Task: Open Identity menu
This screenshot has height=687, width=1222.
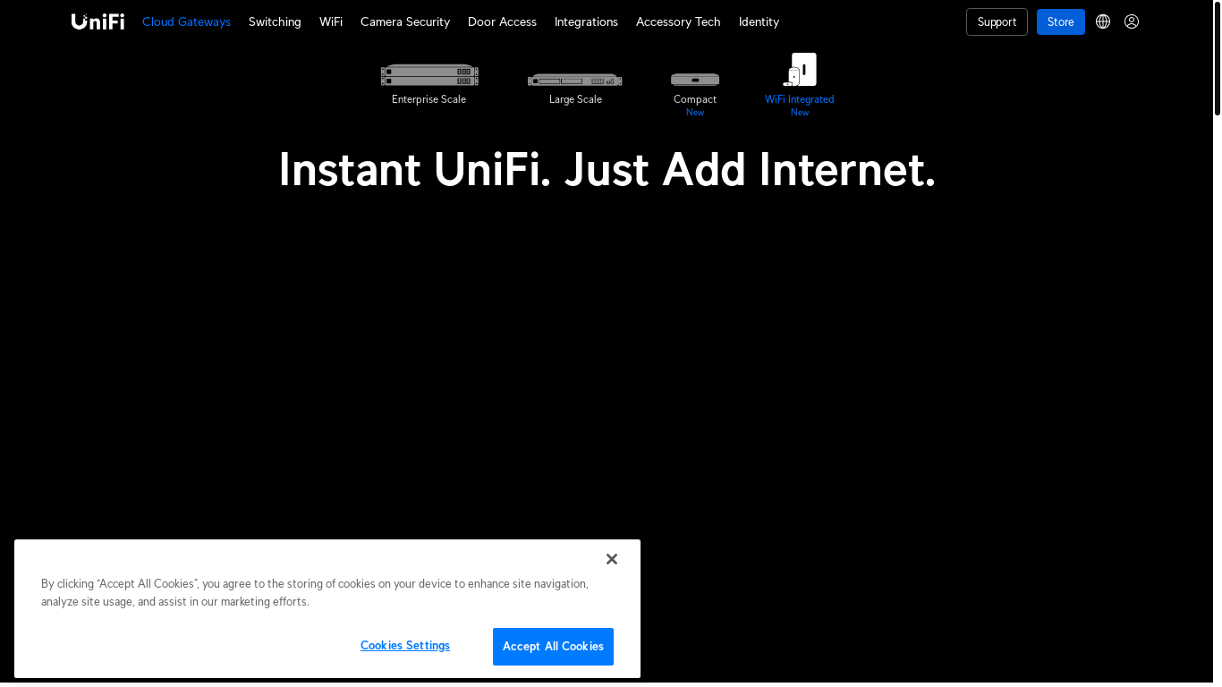Action: point(759,21)
